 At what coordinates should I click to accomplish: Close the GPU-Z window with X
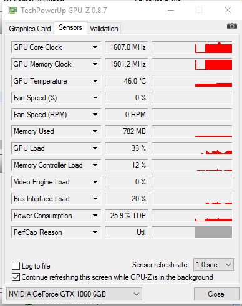click(228, 10)
